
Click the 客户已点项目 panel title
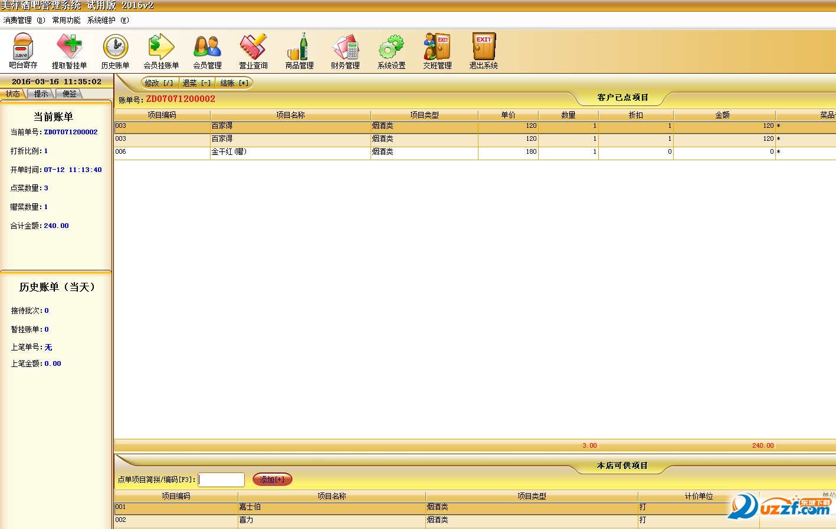coord(622,97)
